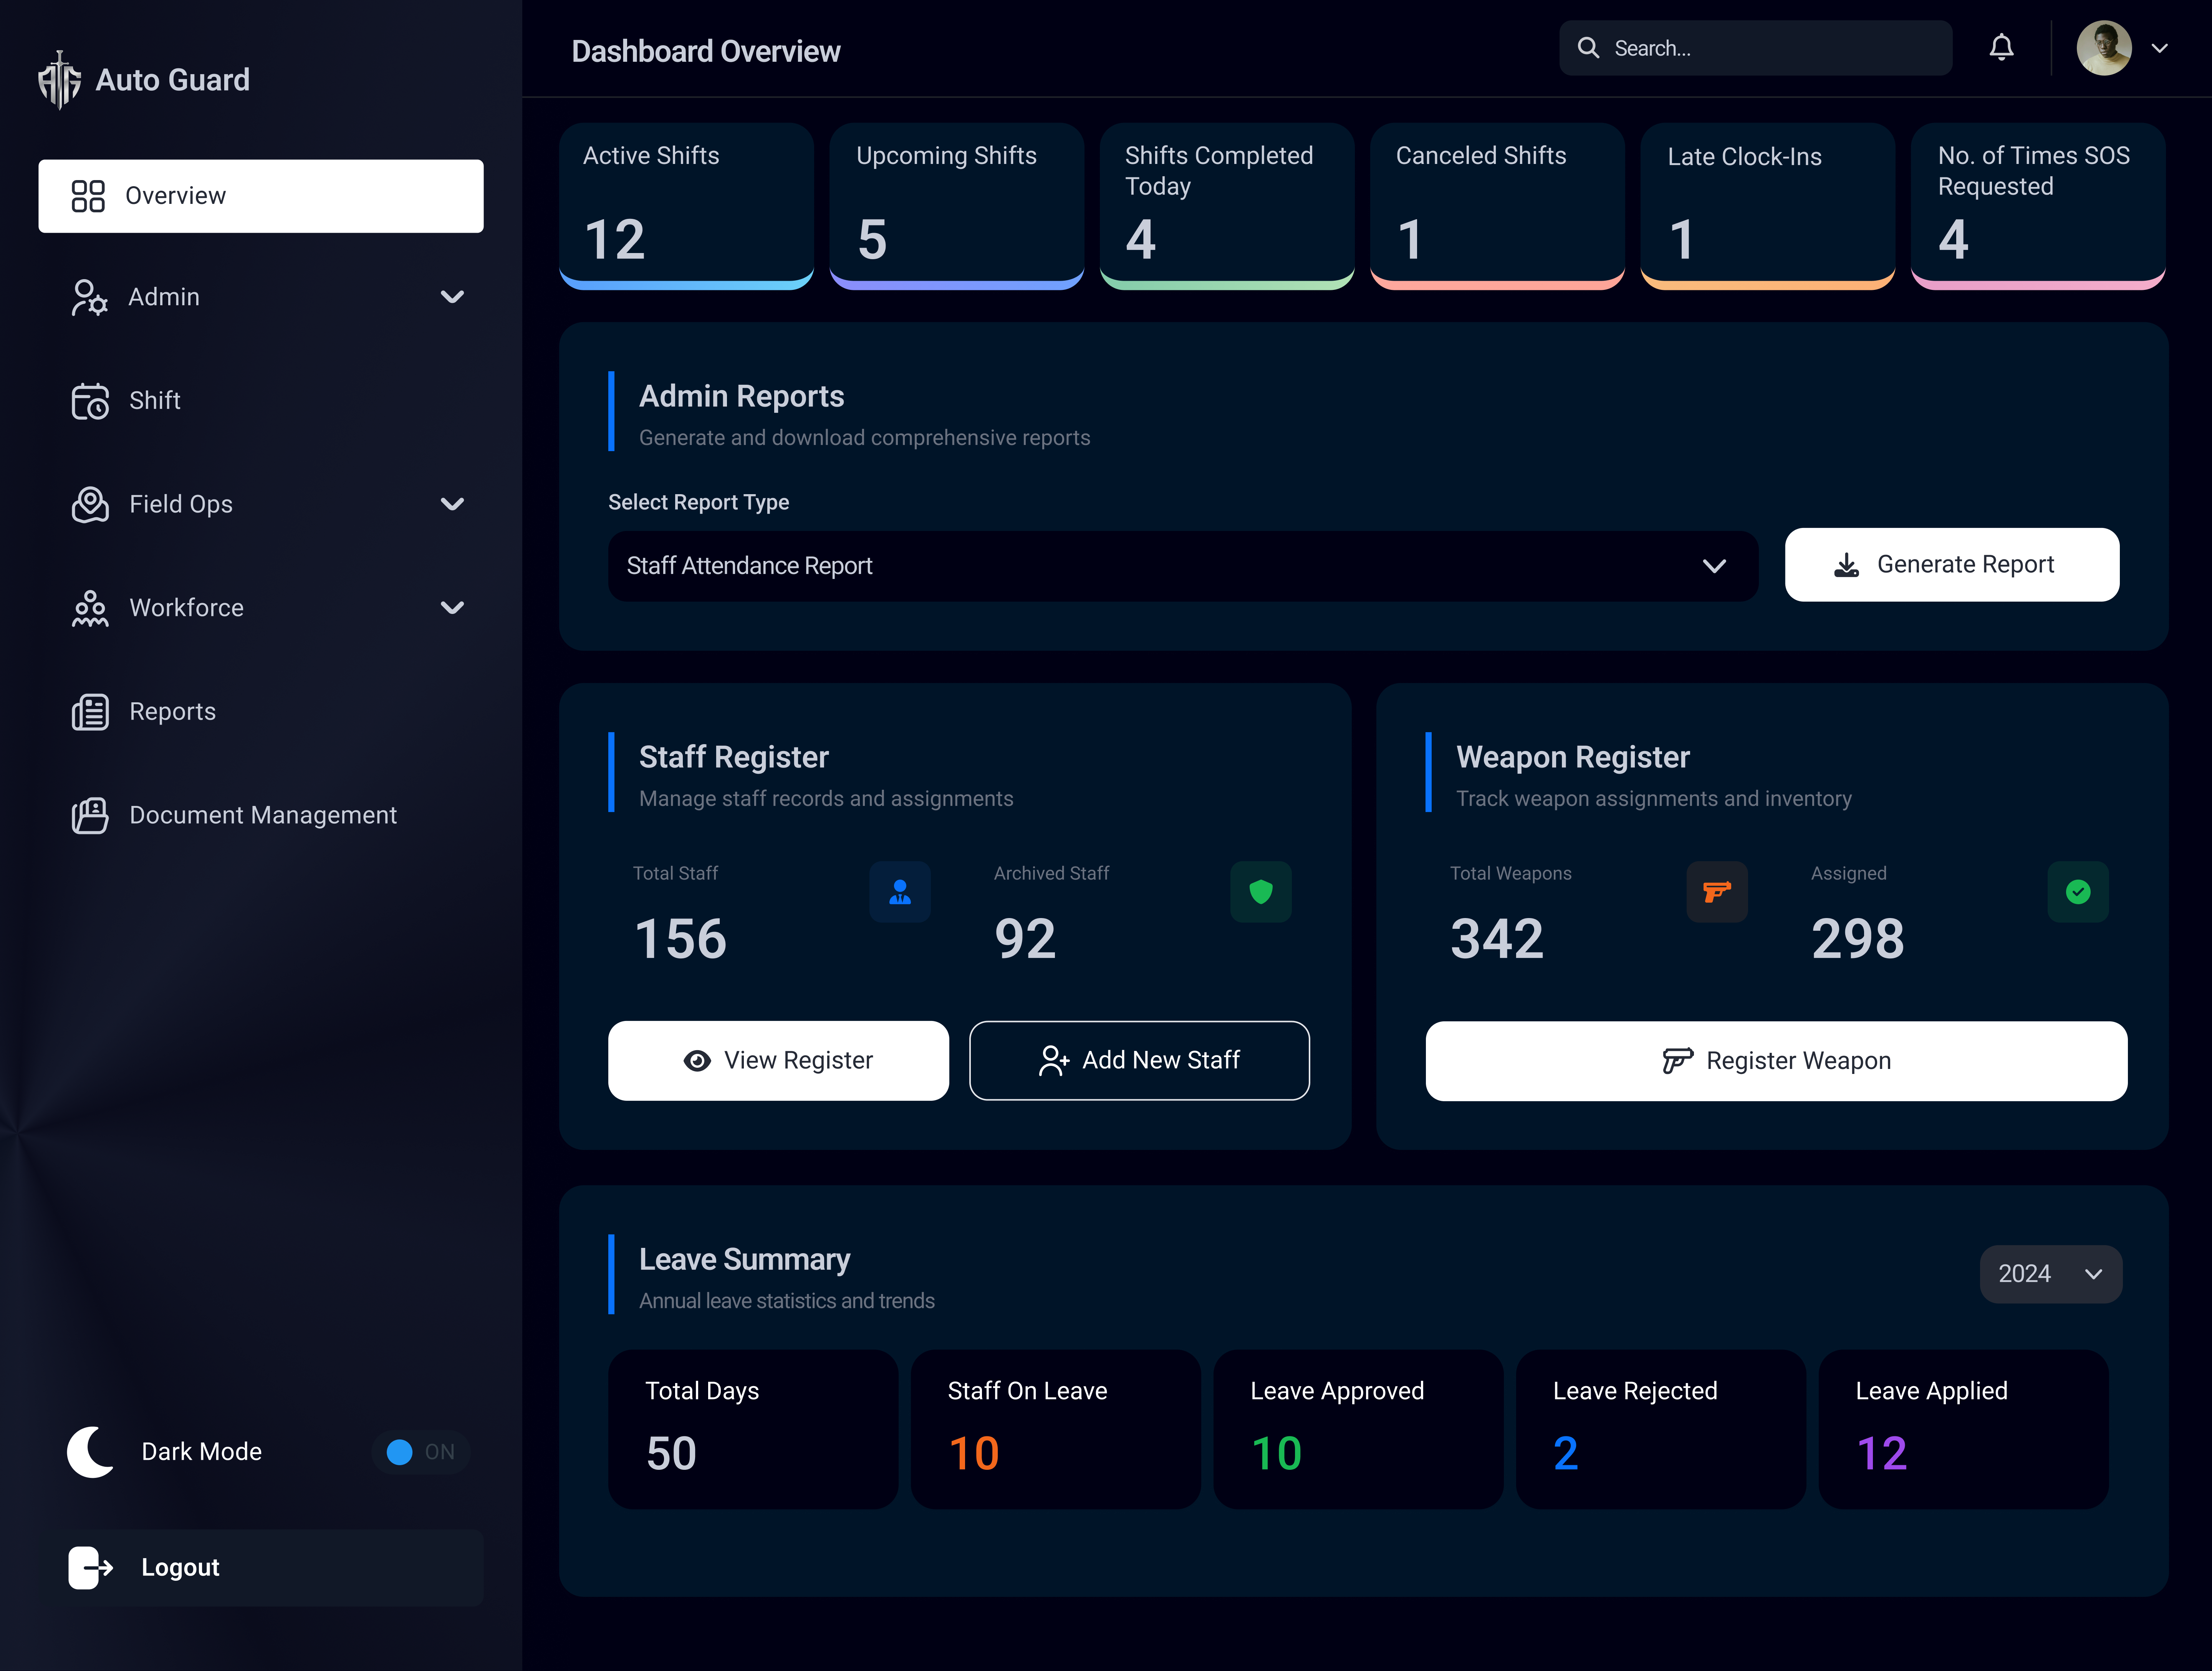Click the Assigned weapons value 298

(1858, 939)
